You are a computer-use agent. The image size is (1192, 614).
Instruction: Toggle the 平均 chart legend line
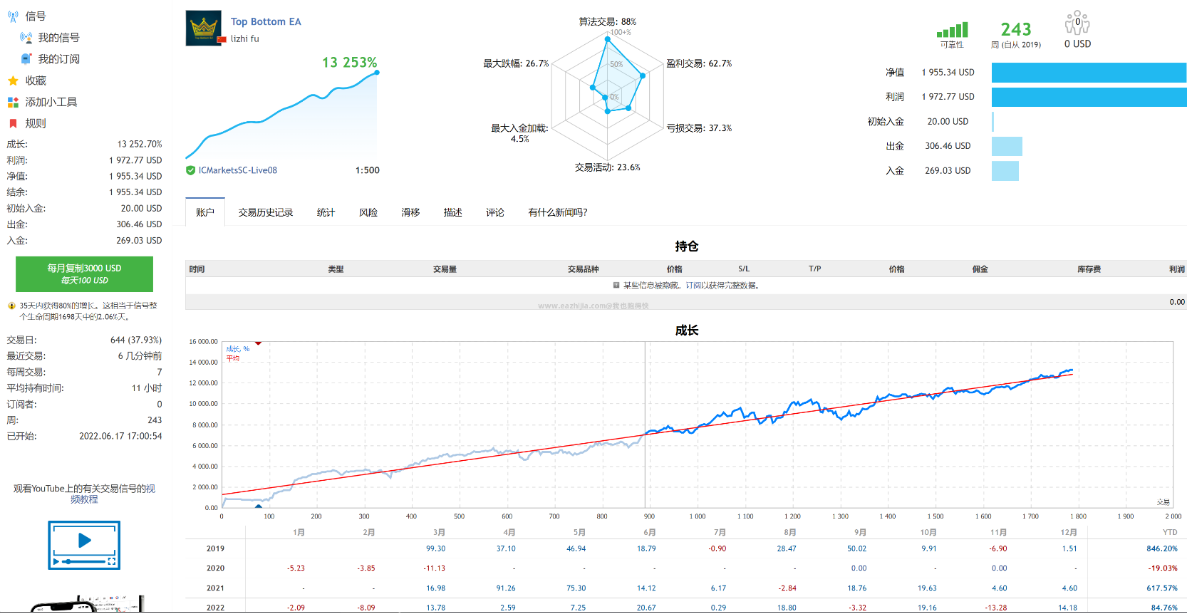tap(233, 358)
